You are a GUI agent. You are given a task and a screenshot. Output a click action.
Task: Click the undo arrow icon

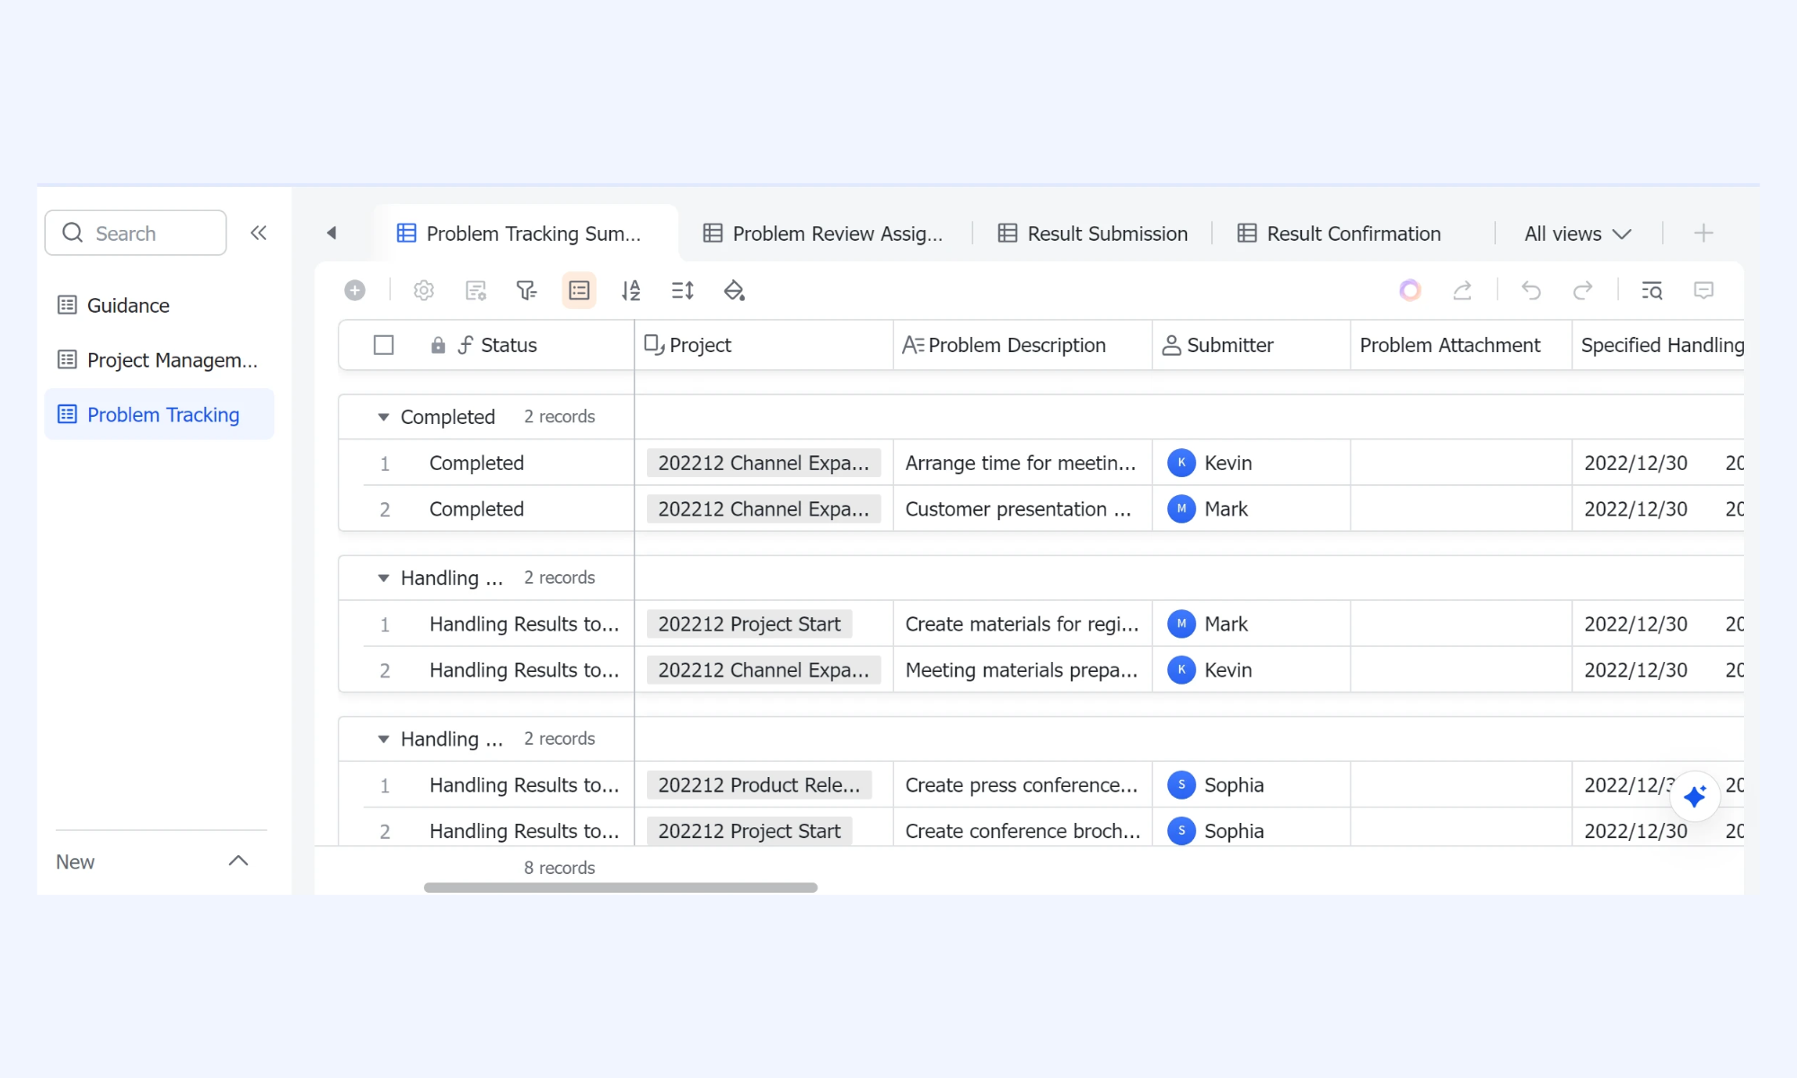pos(1531,290)
